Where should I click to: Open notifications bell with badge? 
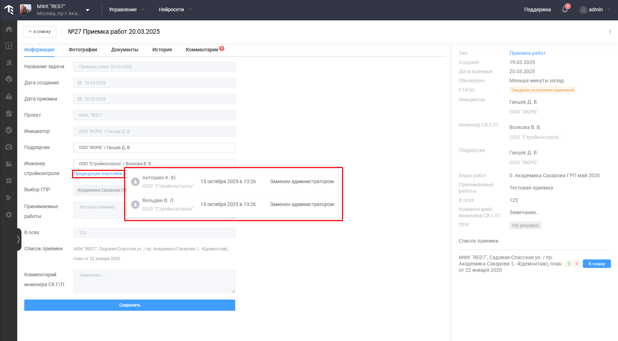565,9
